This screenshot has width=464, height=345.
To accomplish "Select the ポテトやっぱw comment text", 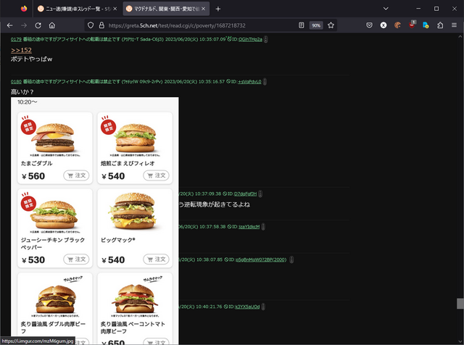I will (31, 59).
